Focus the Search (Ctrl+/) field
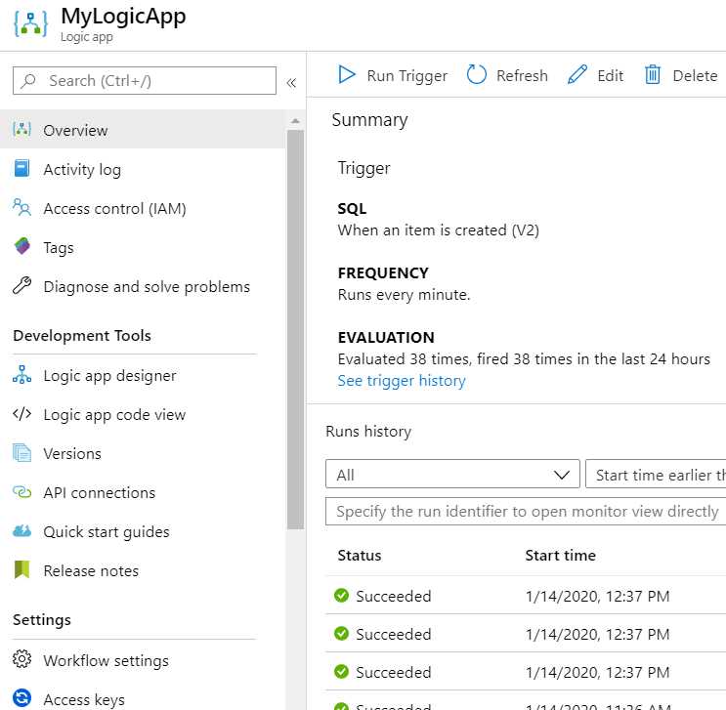This screenshot has width=726, height=710. click(x=145, y=80)
